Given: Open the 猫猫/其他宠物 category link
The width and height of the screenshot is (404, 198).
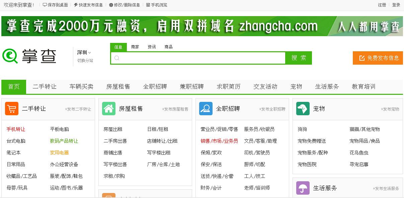Looking at the screenshot, I should click(x=365, y=129).
